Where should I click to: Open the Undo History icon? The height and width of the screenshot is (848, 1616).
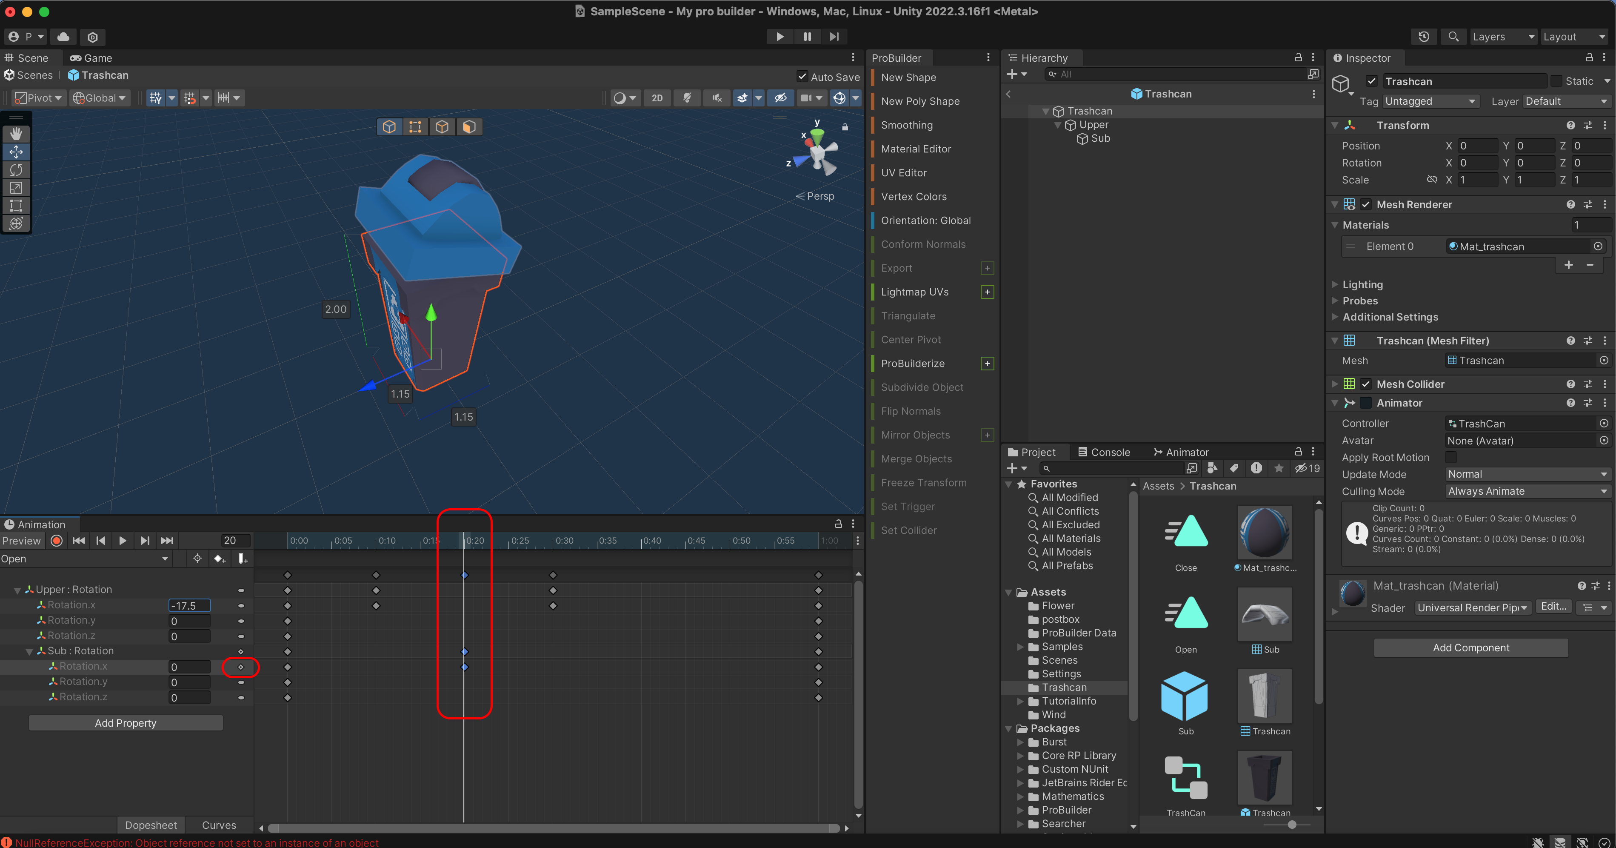1423,37
